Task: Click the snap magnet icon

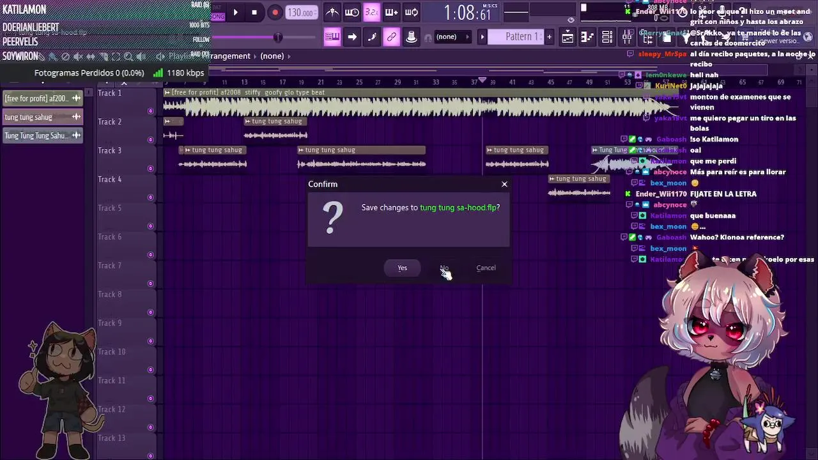Action: click(x=428, y=38)
